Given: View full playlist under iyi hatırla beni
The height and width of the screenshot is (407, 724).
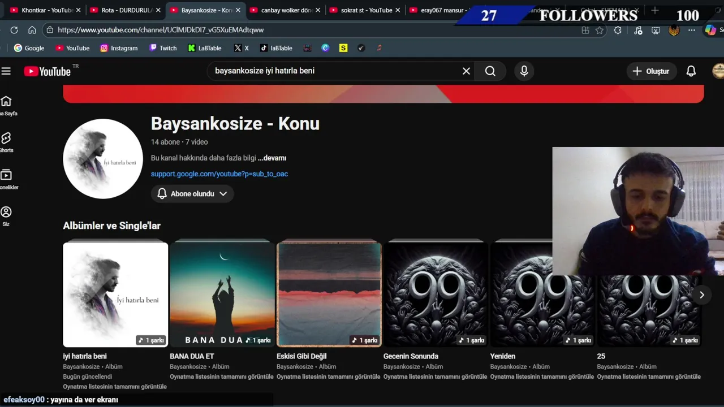Looking at the screenshot, I should pos(115,387).
